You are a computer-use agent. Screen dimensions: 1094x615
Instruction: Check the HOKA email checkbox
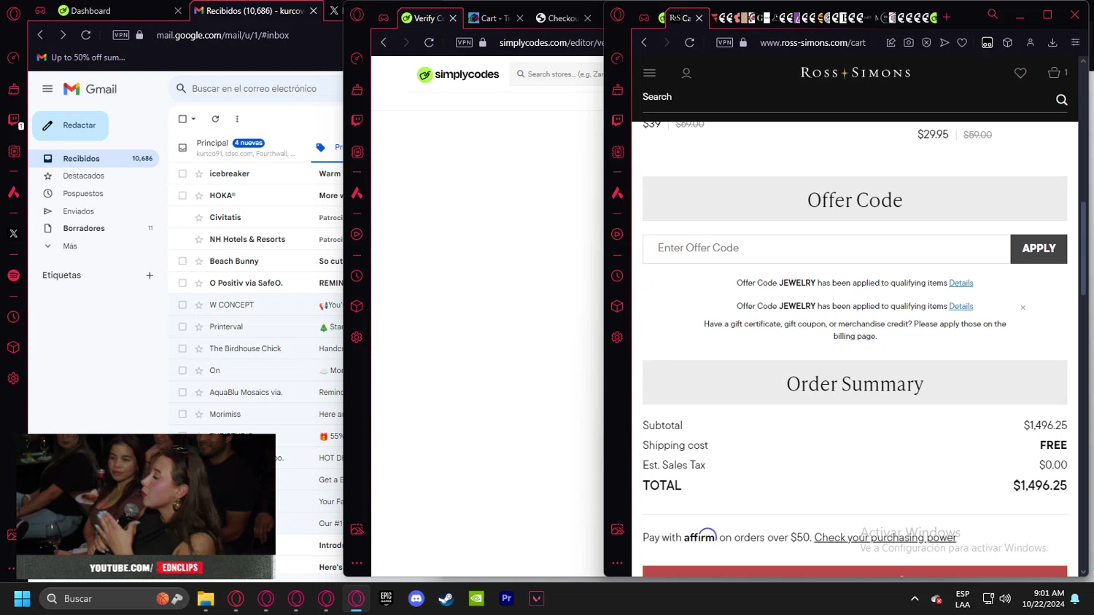click(182, 195)
